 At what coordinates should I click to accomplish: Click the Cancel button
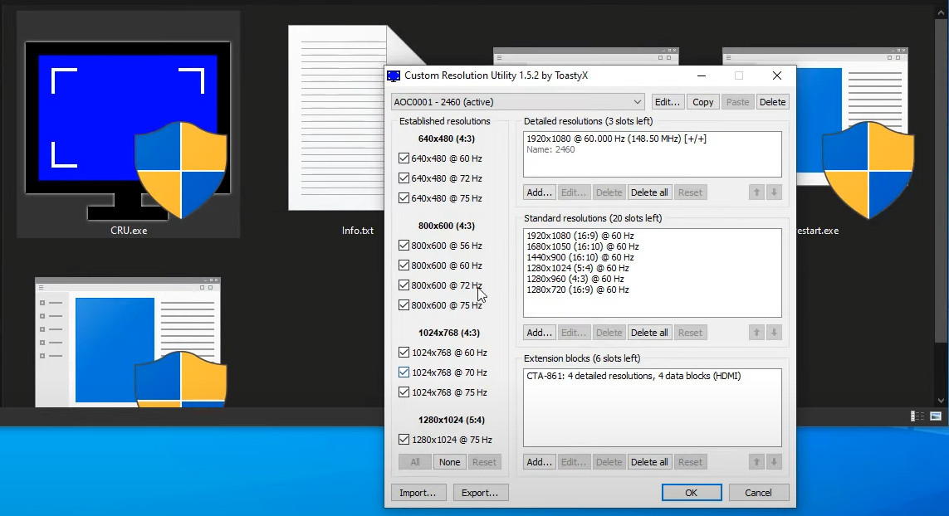coord(758,493)
